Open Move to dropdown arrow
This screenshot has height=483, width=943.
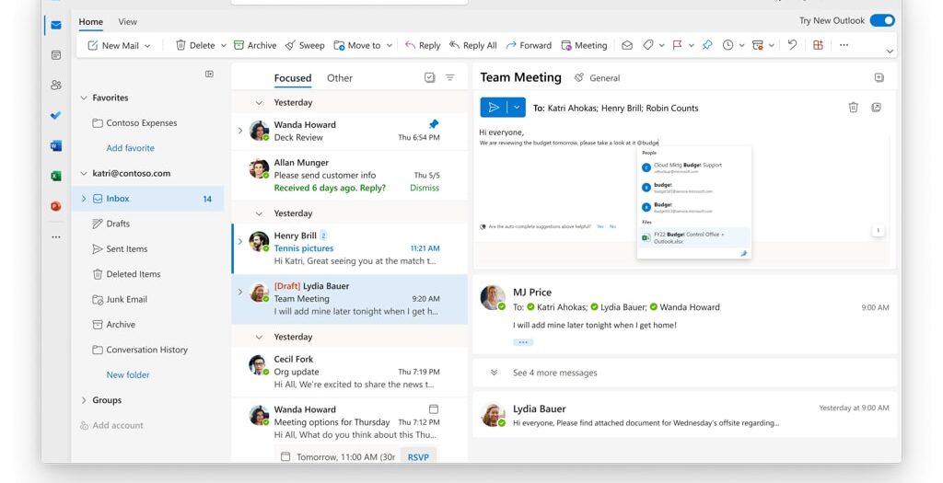(390, 46)
